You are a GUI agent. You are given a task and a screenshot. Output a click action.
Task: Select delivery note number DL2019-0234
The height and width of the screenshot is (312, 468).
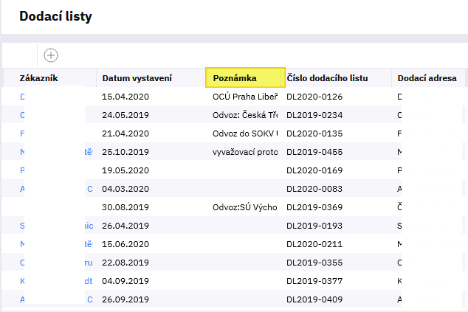pos(314,115)
